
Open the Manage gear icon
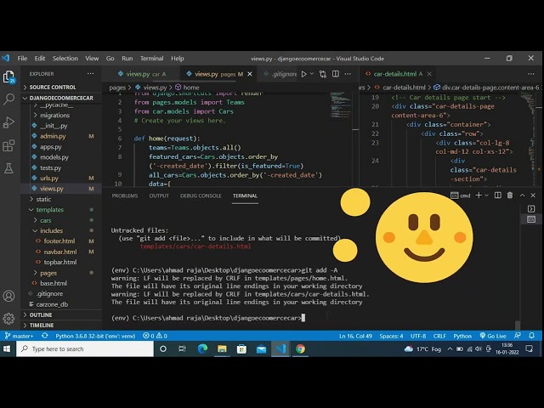[x=8, y=319]
